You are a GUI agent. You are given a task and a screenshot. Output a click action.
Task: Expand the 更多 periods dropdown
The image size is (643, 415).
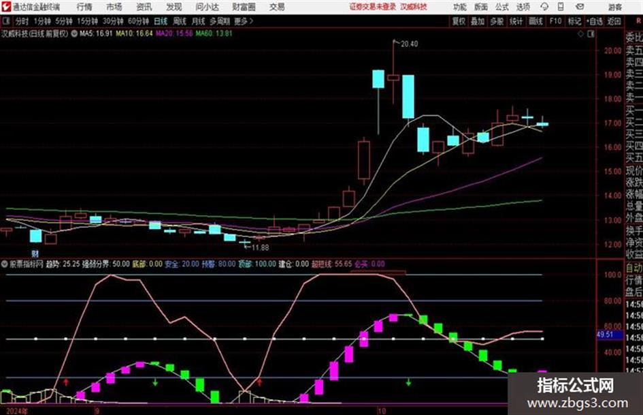(244, 21)
